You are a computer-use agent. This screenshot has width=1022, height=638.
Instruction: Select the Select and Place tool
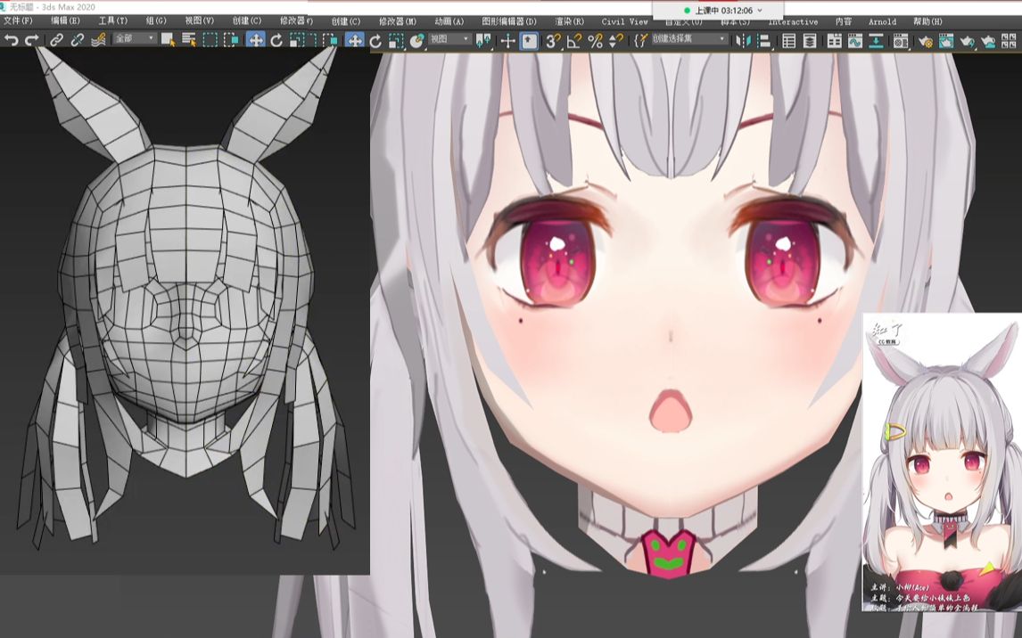pos(416,41)
